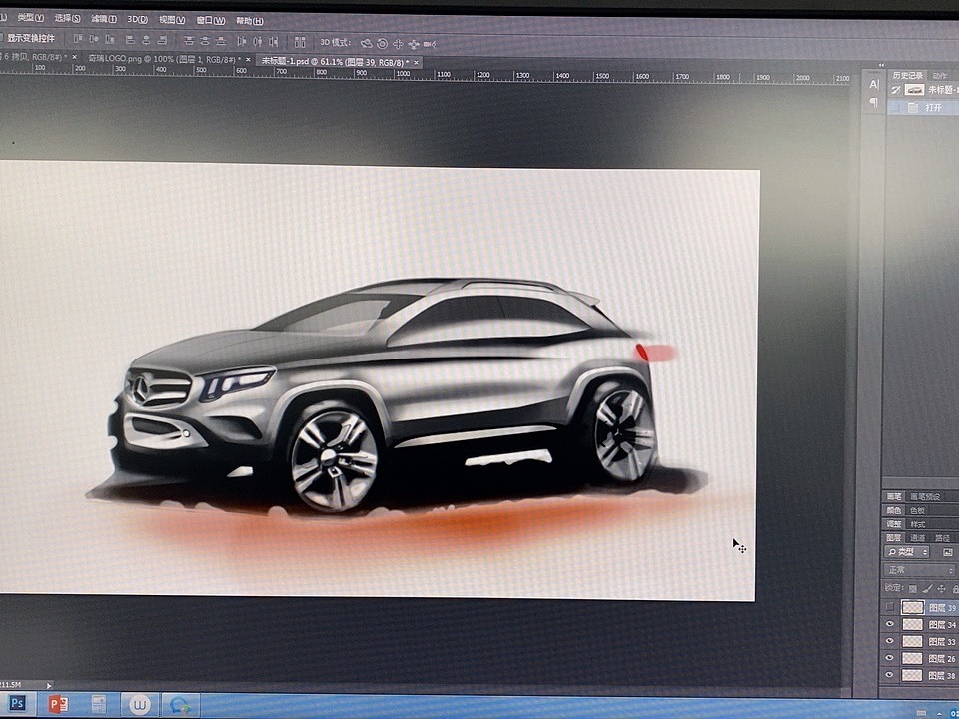Screen dimensions: 959x719
Task: Hide layer 图层 33 with eye icon
Action: 890,641
